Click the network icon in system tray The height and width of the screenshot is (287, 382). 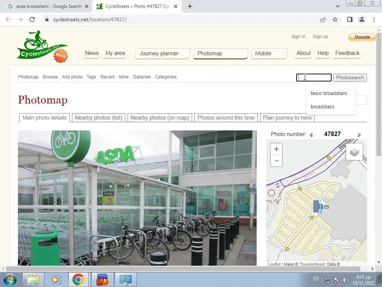(328, 280)
